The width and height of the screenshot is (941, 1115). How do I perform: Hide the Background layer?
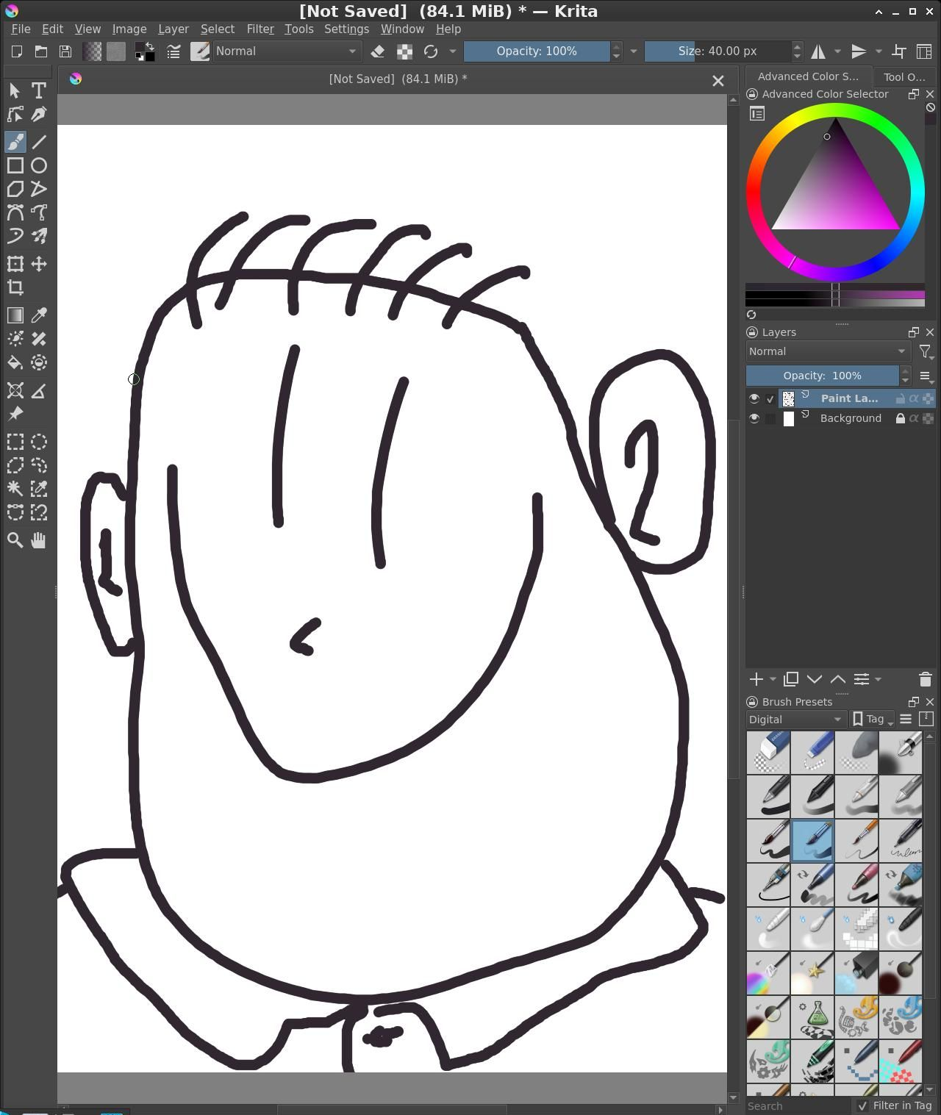pos(754,418)
